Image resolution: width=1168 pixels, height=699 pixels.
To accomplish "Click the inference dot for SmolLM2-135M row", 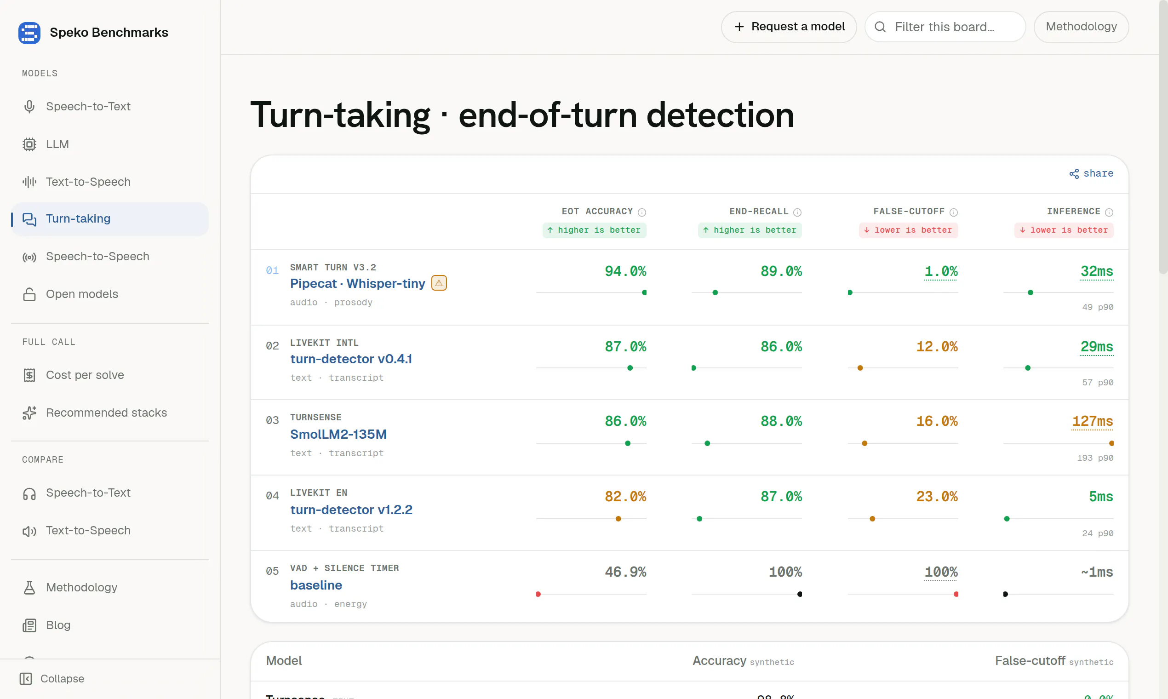I will tap(1111, 443).
